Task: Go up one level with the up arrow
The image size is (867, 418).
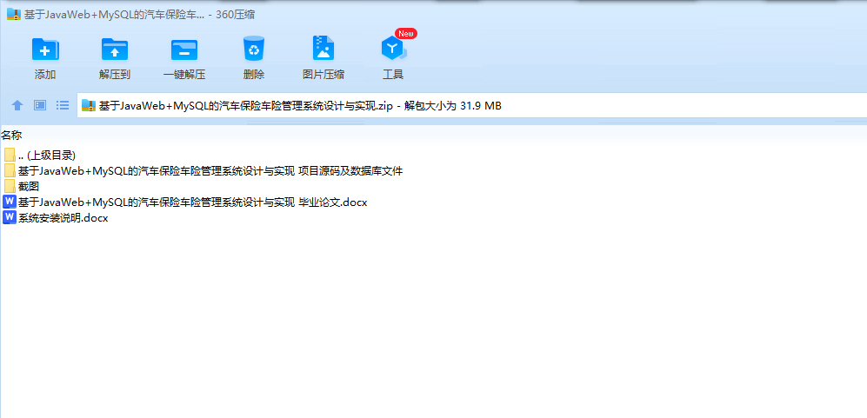Action: coord(17,105)
